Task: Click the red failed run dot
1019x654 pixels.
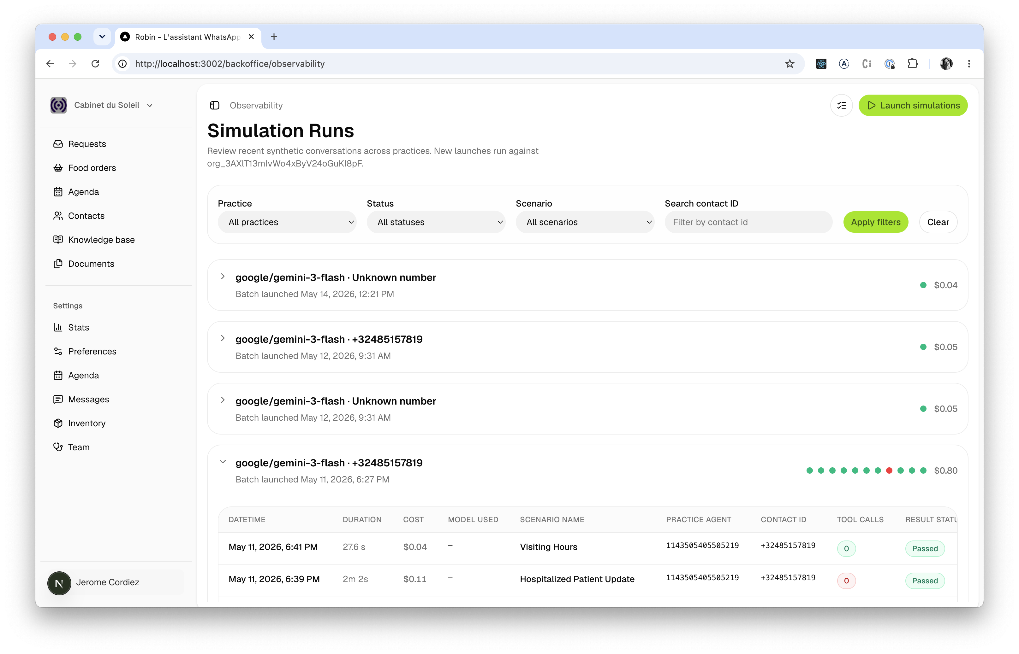Action: pyautogui.click(x=889, y=470)
